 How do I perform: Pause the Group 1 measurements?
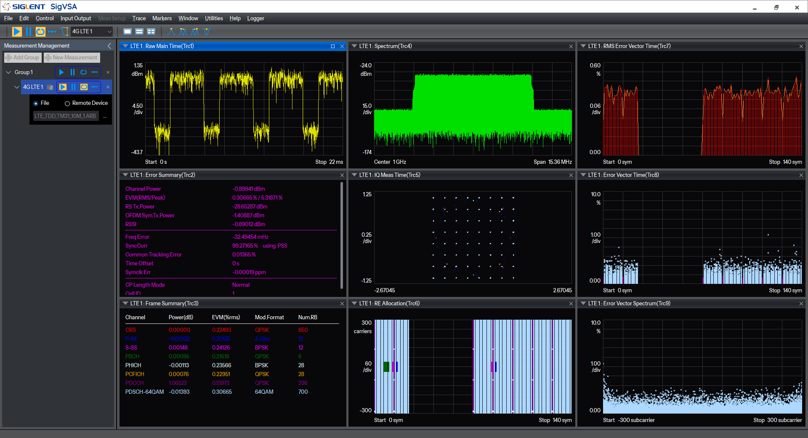pyautogui.click(x=72, y=72)
